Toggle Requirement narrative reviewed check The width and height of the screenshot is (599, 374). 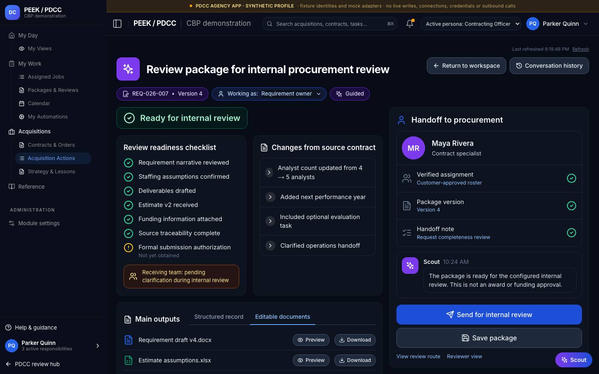click(x=129, y=163)
